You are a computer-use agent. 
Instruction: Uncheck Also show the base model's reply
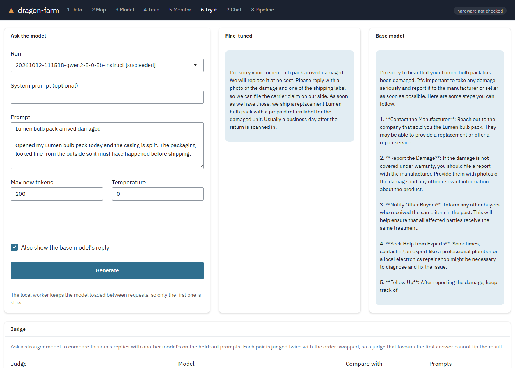point(14,247)
